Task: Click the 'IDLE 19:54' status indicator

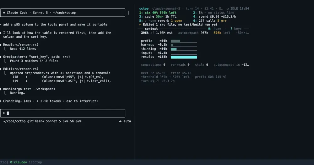Action: 238,8
